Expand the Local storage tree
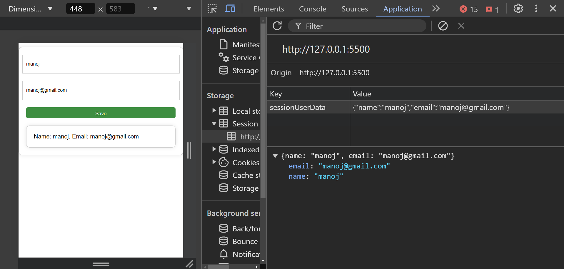The height and width of the screenshot is (269, 564). pos(214,111)
